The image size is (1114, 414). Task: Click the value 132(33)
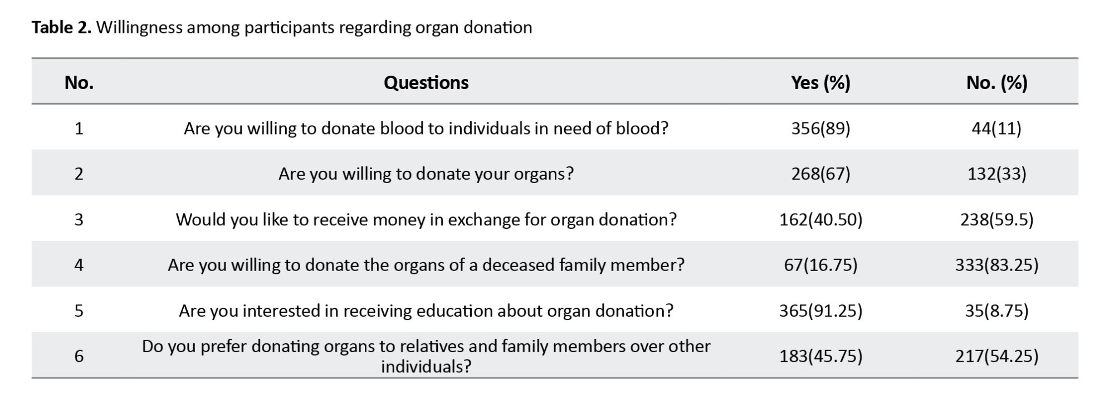(x=996, y=174)
